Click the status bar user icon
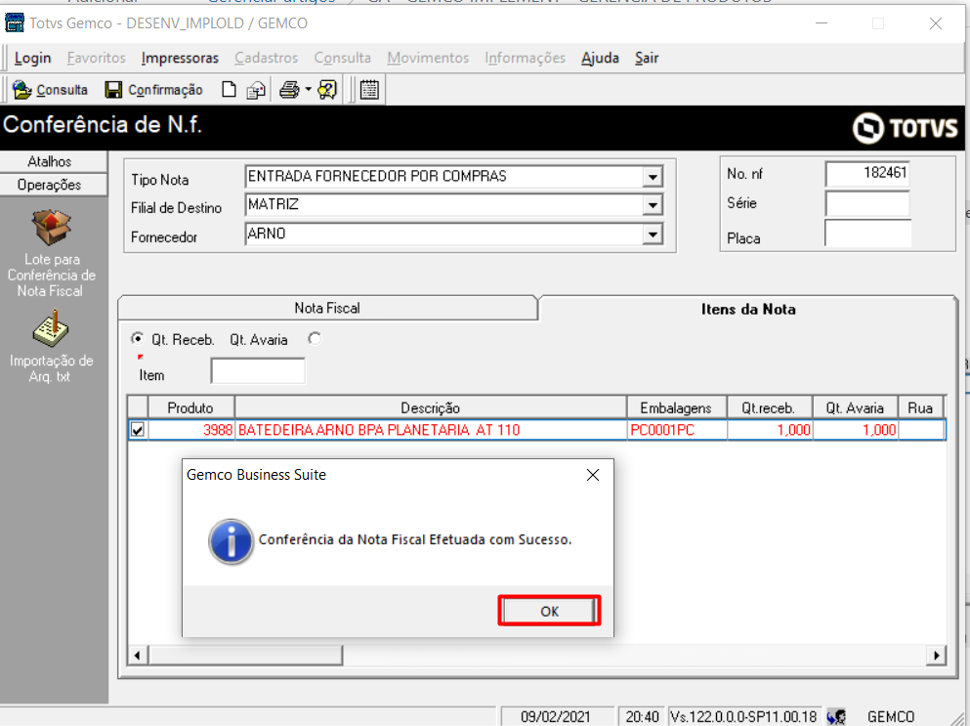 [x=836, y=716]
